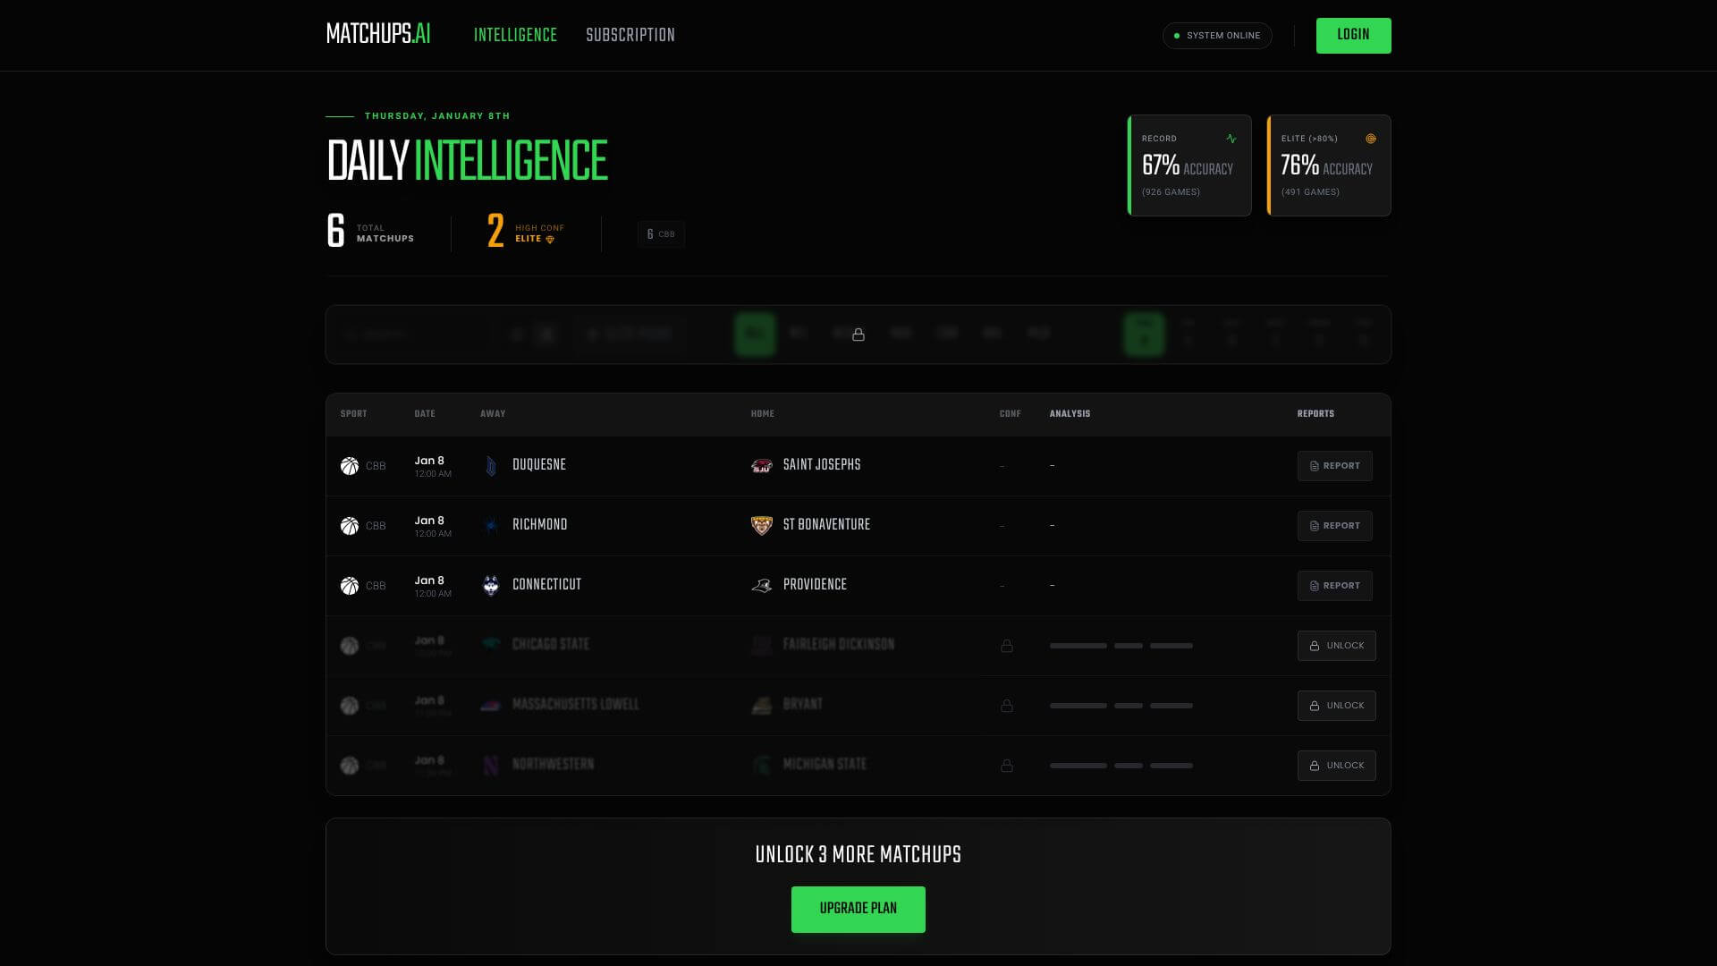Click the Matchups.AI logo
Image resolution: width=1717 pixels, height=966 pixels.
point(377,35)
